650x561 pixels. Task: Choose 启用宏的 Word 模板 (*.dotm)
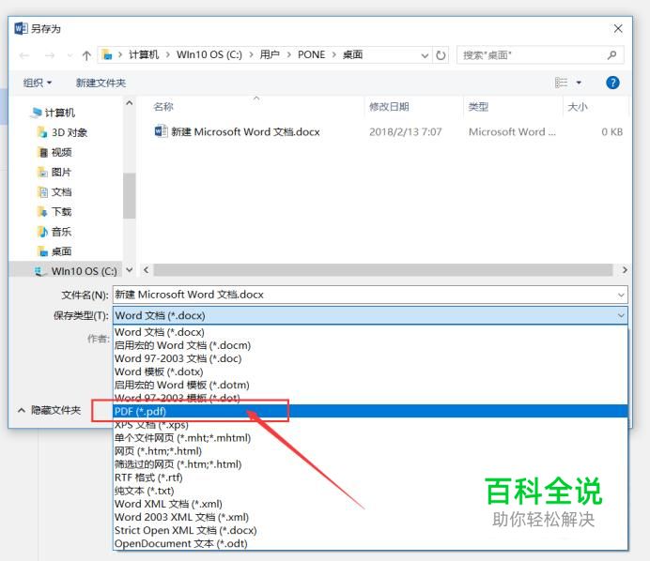click(x=370, y=385)
